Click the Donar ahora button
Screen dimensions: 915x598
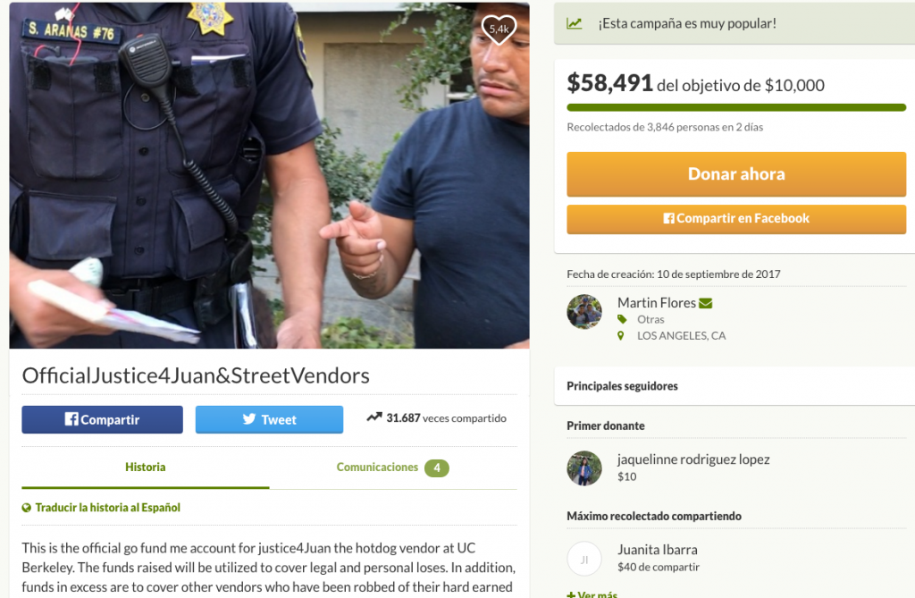click(736, 174)
